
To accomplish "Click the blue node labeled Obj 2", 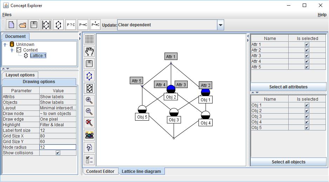I will point(171,89).
